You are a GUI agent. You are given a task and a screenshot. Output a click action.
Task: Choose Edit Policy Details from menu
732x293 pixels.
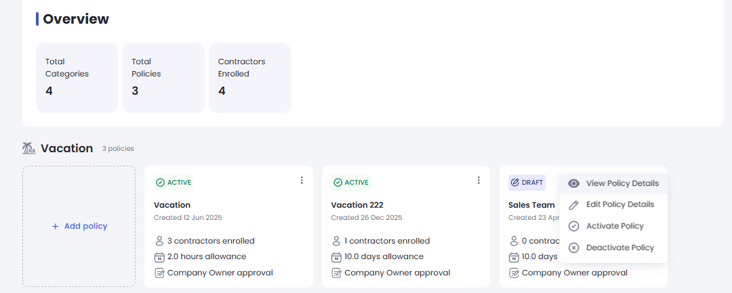coord(619,204)
